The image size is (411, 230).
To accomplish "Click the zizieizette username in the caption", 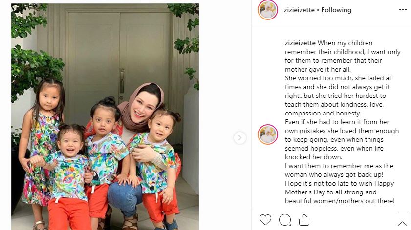I will point(301,43).
